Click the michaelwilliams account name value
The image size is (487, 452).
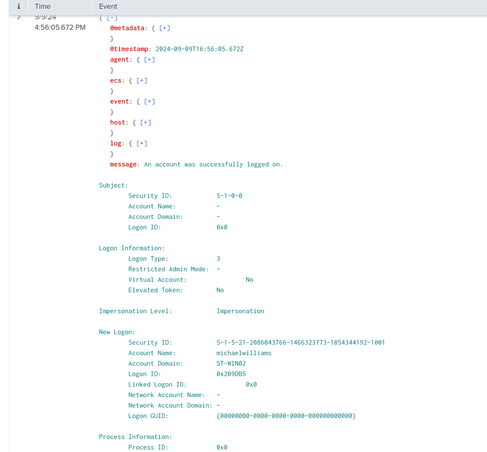coord(244,353)
